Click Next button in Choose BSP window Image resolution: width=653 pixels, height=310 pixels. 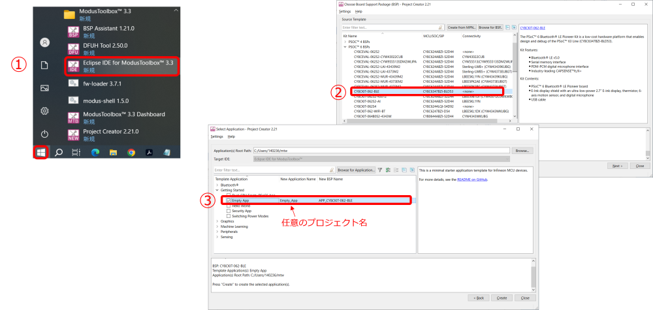coord(617,166)
